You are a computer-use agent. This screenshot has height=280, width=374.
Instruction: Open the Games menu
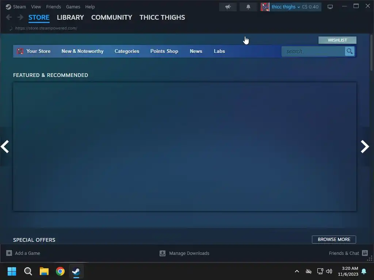73,7
